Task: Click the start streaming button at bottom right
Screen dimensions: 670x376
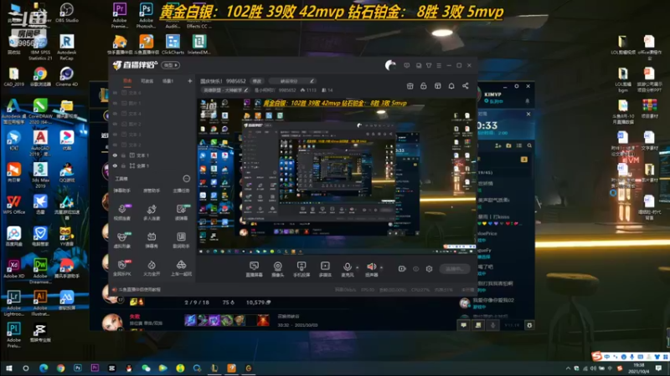Action: [454, 269]
